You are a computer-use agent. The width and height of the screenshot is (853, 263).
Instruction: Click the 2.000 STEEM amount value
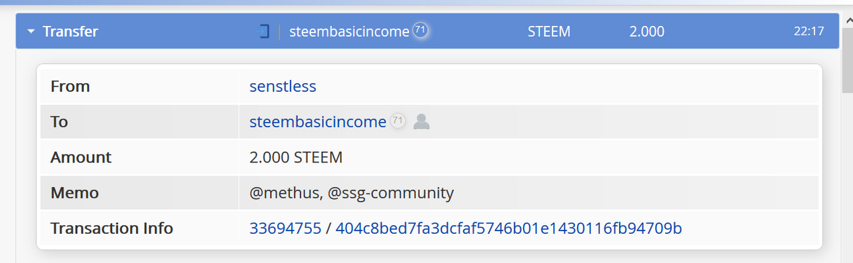(296, 158)
